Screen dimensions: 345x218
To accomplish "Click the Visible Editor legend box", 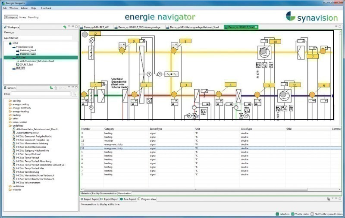I will (x=293, y=214).
